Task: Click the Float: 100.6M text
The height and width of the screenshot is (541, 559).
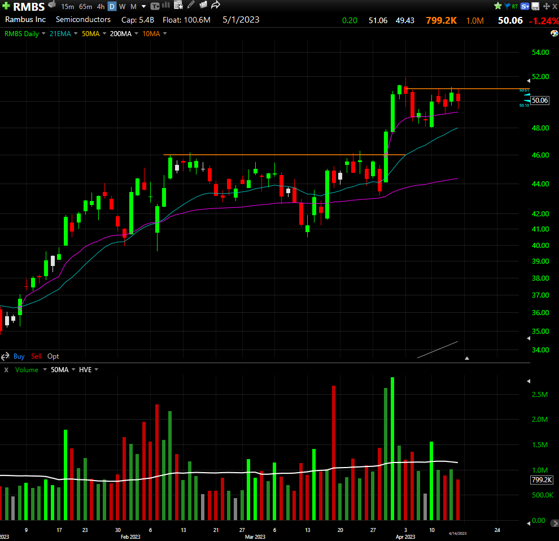Action: point(186,20)
